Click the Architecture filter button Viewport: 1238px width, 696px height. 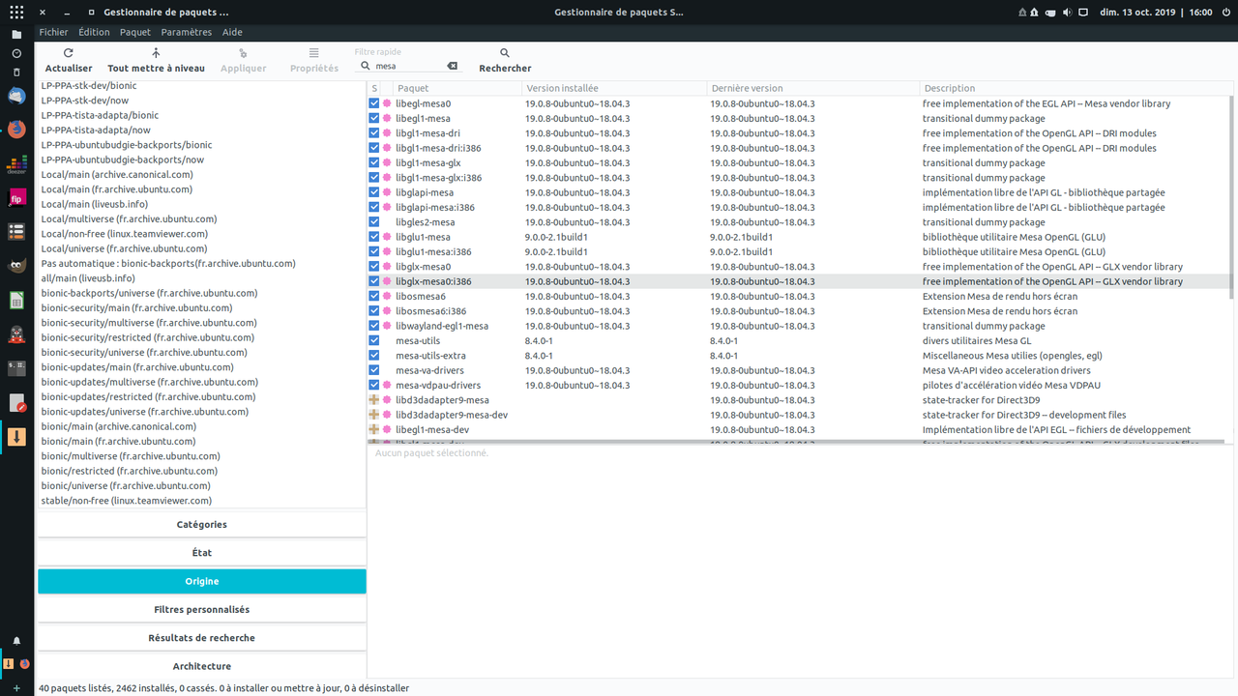click(x=202, y=666)
